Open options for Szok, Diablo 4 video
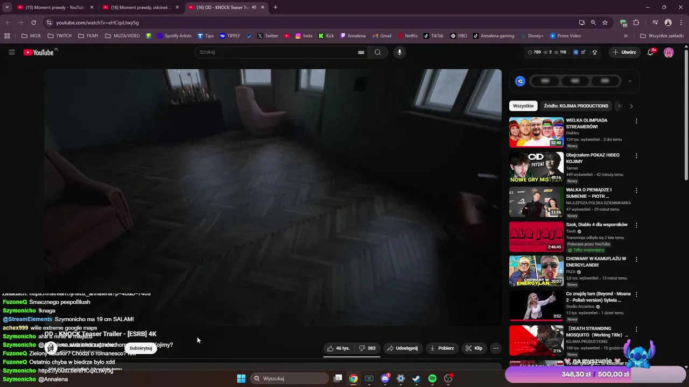 click(x=636, y=225)
